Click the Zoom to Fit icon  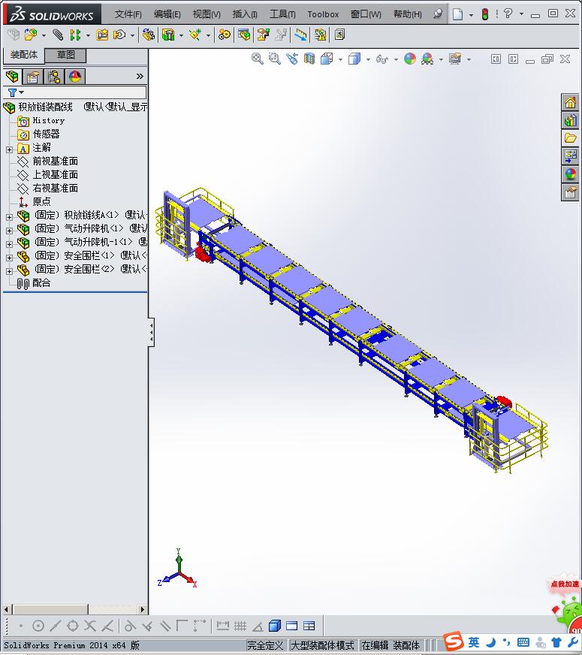(x=258, y=59)
